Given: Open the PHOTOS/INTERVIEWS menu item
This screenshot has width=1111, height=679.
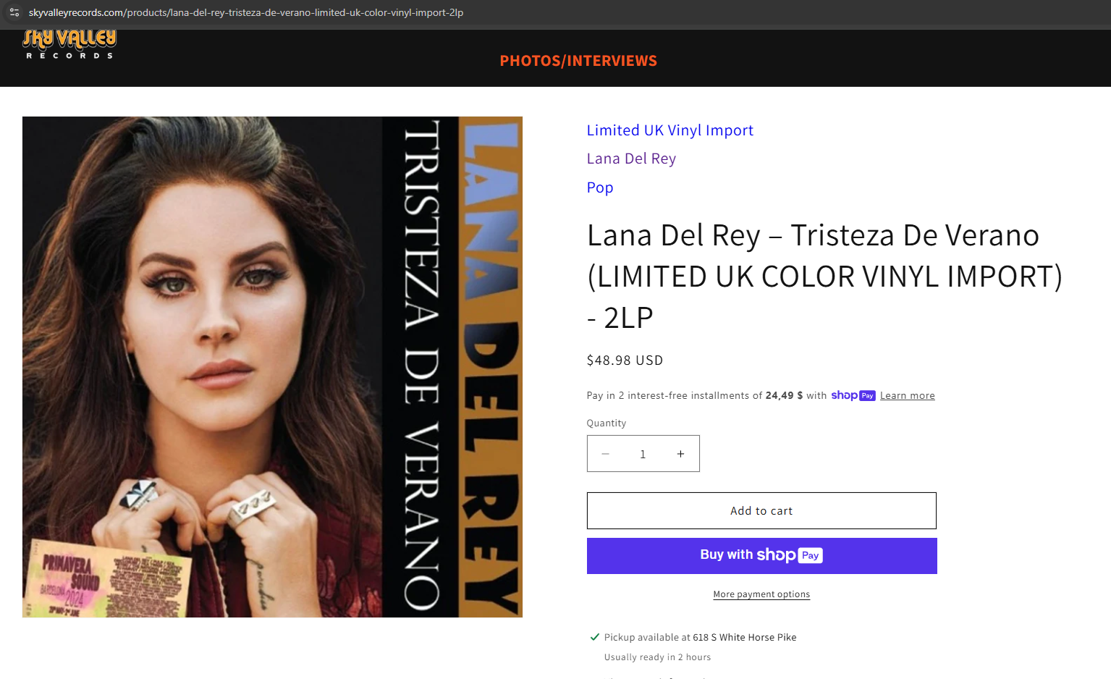Looking at the screenshot, I should click(x=578, y=61).
